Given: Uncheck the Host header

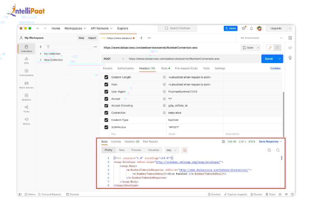Looking at the screenshot, I should [106, 84].
